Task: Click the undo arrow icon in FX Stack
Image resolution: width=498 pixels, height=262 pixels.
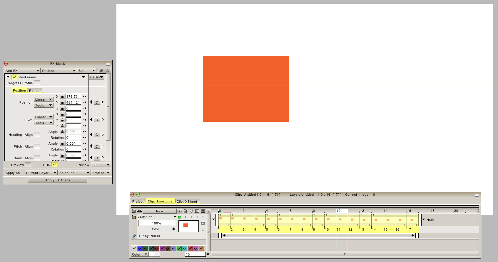Action: click(101, 71)
